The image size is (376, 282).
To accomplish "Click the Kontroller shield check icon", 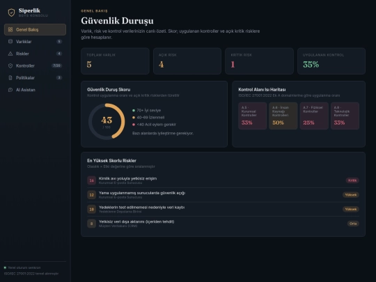I will coord(10,65).
